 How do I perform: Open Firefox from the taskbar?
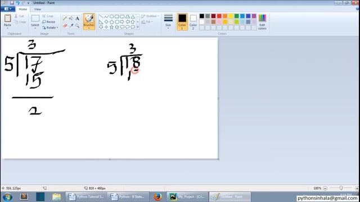(x=157, y=197)
